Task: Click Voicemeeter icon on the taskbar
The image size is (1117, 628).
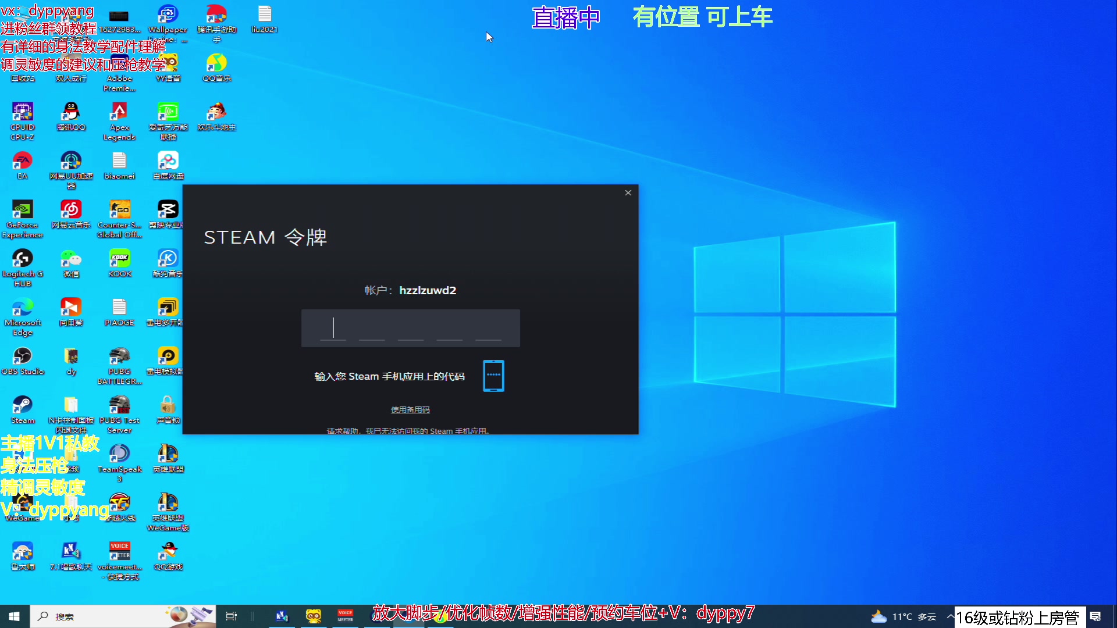Action: (x=345, y=616)
